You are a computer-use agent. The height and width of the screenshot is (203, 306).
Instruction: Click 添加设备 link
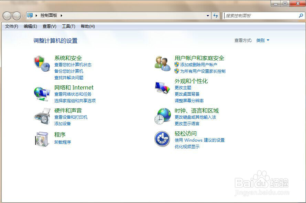(63, 123)
